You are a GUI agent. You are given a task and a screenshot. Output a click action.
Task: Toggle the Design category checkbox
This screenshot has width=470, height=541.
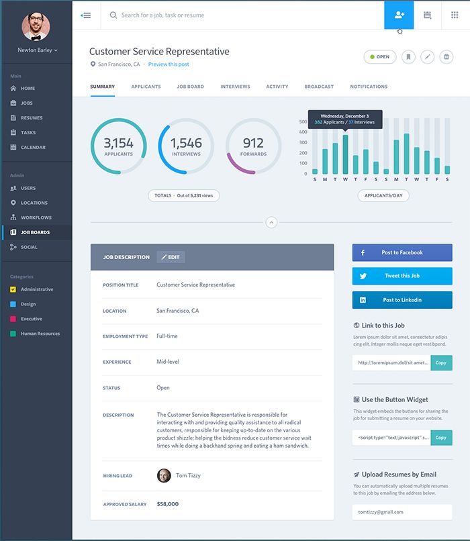(x=13, y=305)
